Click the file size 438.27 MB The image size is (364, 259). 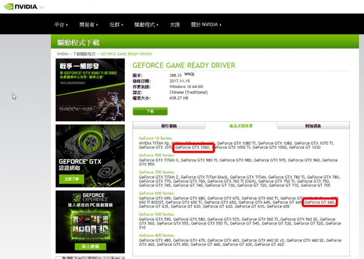179,98
